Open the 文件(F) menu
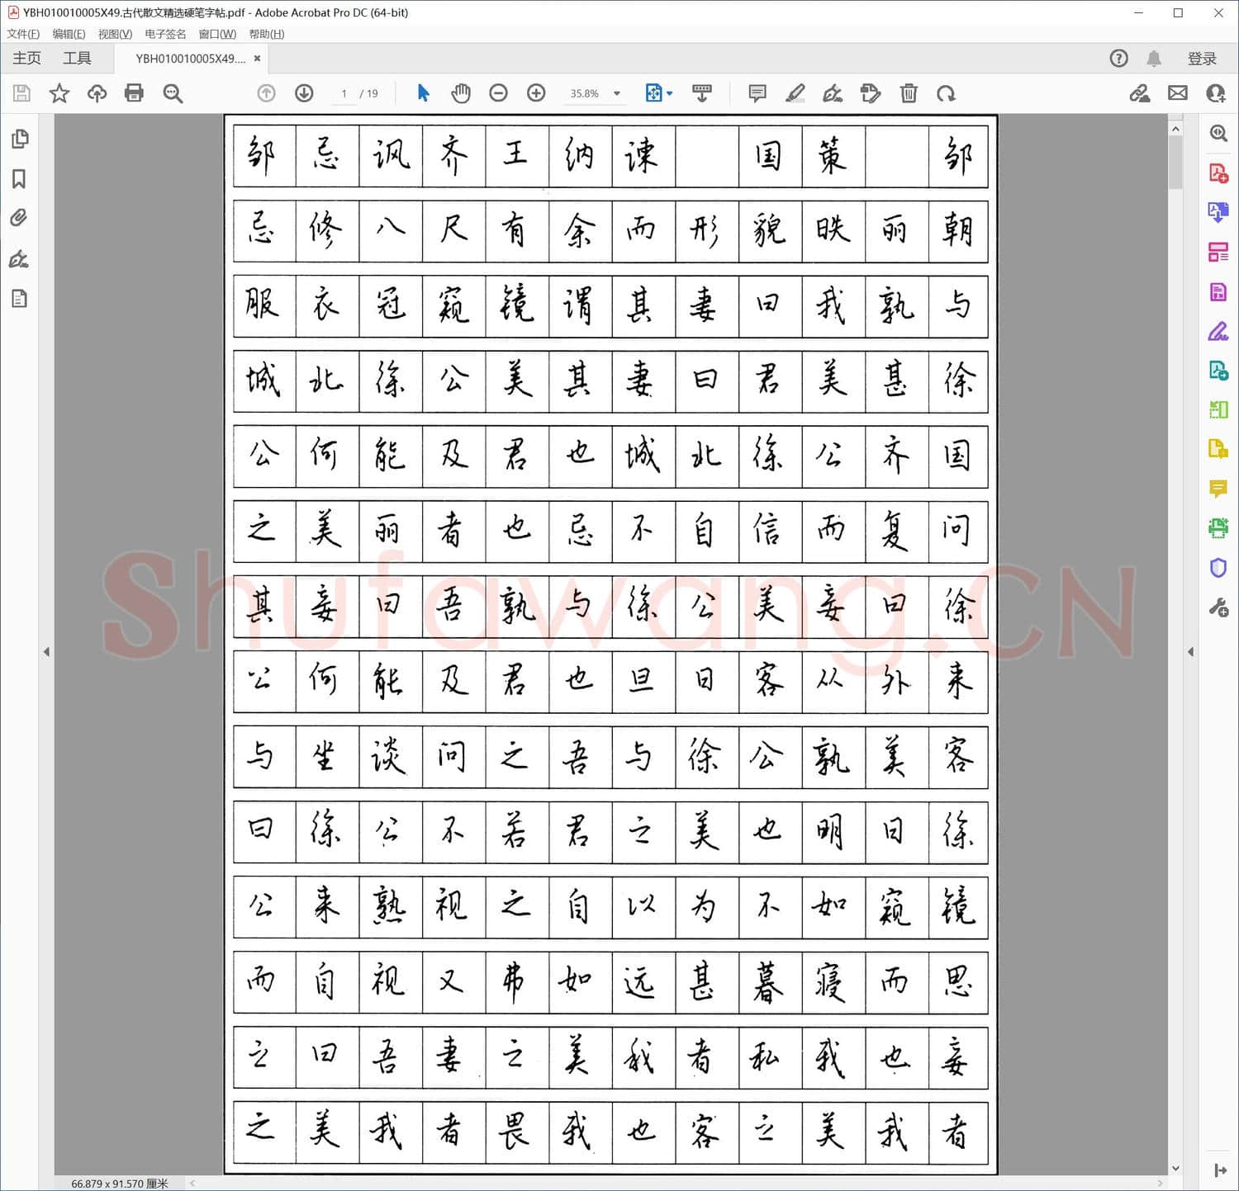1239x1191 pixels. (23, 34)
